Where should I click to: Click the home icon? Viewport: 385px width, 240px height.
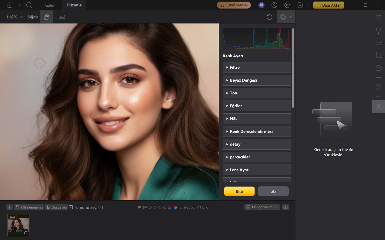(x=10, y=5)
